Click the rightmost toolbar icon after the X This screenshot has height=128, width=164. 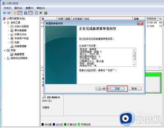(x=46, y=13)
